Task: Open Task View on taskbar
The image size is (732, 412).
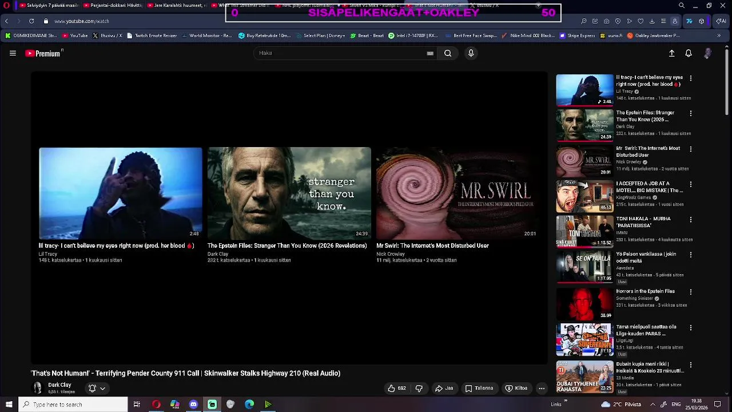Action: [x=137, y=405]
